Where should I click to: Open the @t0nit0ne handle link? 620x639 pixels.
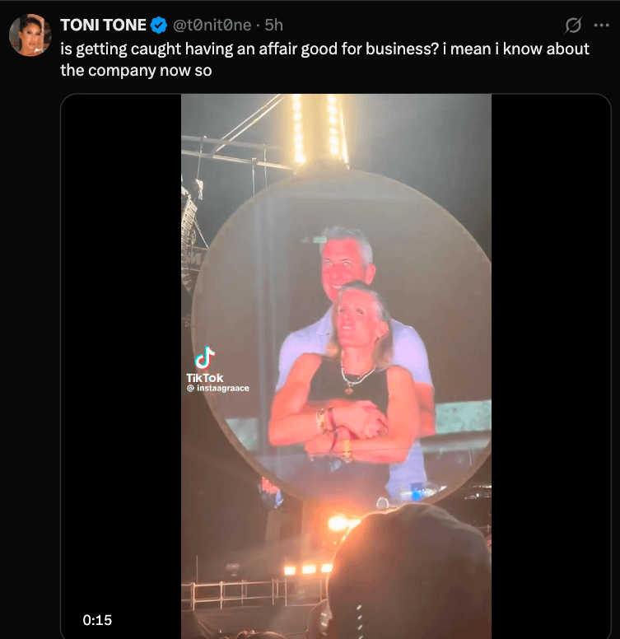(212, 26)
